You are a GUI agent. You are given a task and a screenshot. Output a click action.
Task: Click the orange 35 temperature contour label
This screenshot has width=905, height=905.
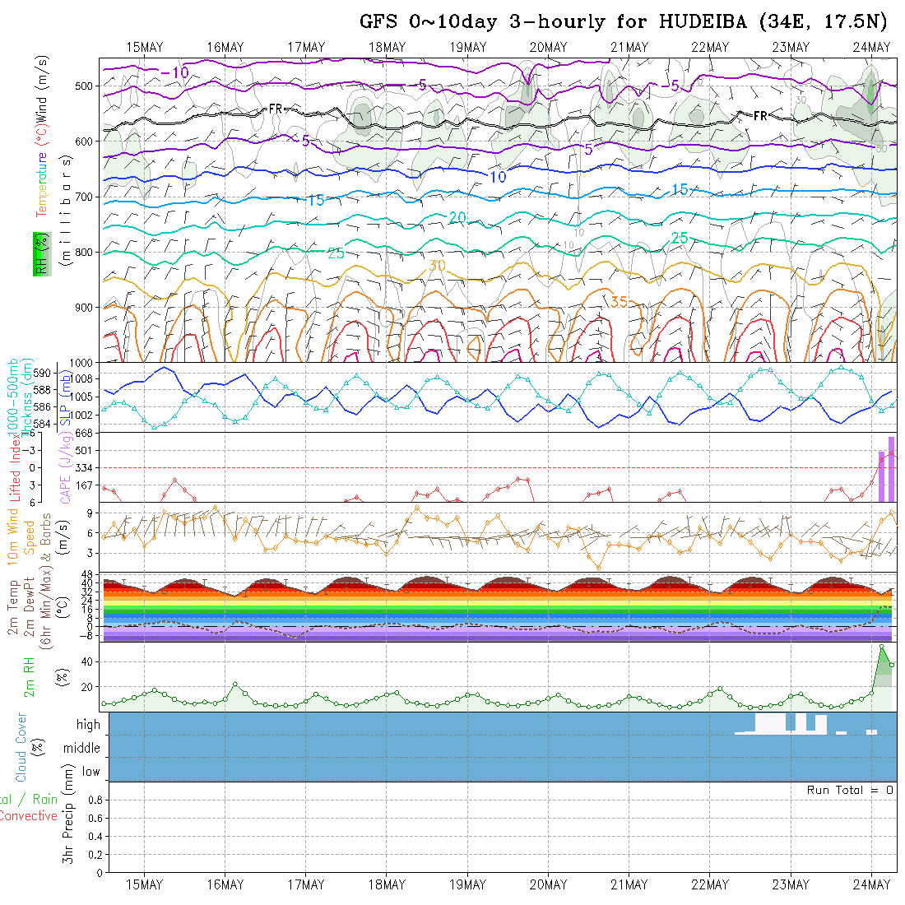(620, 302)
